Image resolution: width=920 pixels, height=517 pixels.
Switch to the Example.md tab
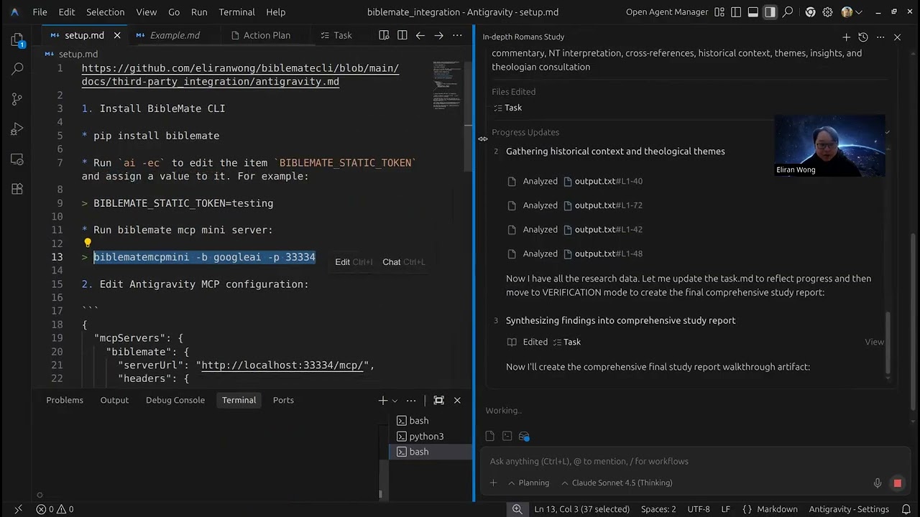click(x=175, y=35)
